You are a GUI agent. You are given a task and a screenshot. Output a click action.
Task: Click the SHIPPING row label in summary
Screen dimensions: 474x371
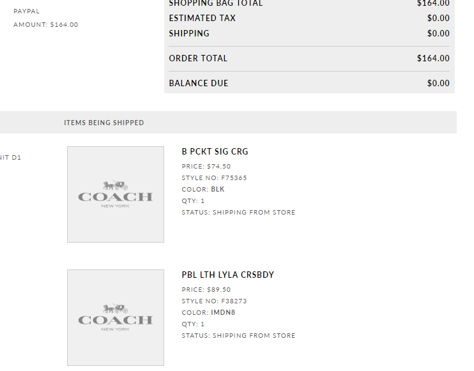(189, 33)
